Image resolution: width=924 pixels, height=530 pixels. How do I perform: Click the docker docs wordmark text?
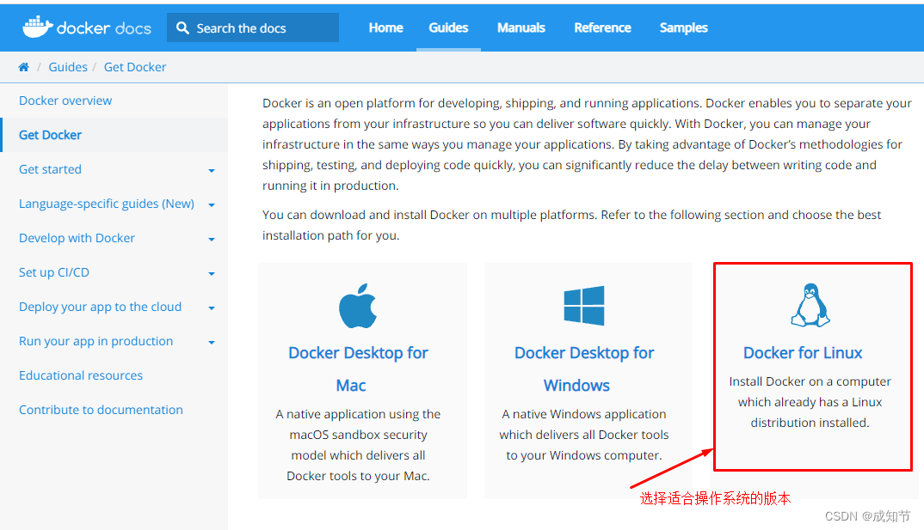click(x=104, y=27)
